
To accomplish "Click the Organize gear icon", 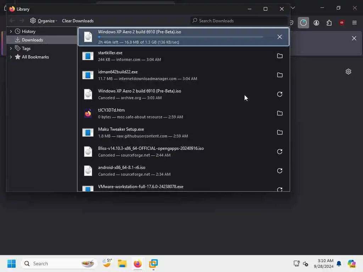I will (33, 21).
